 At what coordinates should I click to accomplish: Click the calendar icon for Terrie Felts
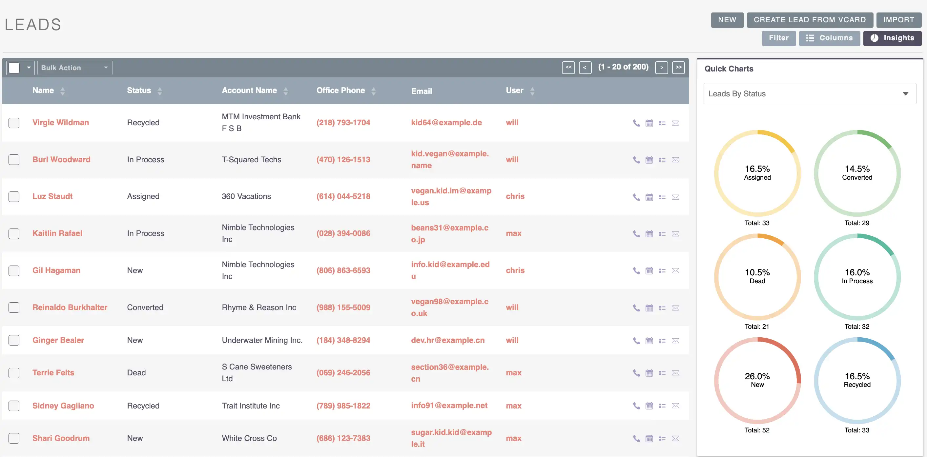click(649, 373)
